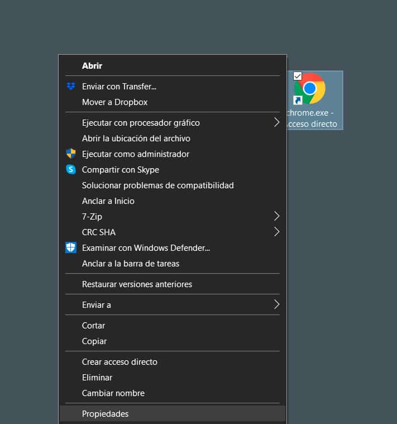Open Ejecutar con procesador gráfico entry
Image resolution: width=397 pixels, height=424 pixels.
[x=173, y=123]
